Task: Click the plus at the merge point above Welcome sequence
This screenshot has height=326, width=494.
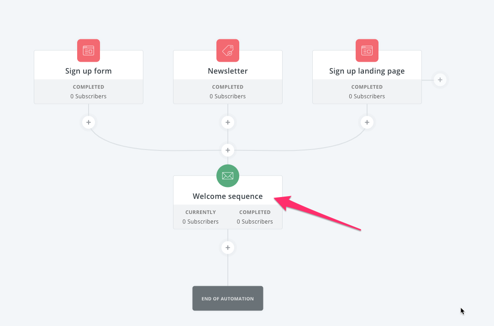Action: point(228,150)
